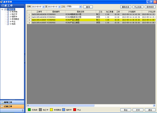This screenshot has width=157, height=113.
Task: Select the 工单状态 root tree item
Action: pyautogui.click(x=11, y=9)
